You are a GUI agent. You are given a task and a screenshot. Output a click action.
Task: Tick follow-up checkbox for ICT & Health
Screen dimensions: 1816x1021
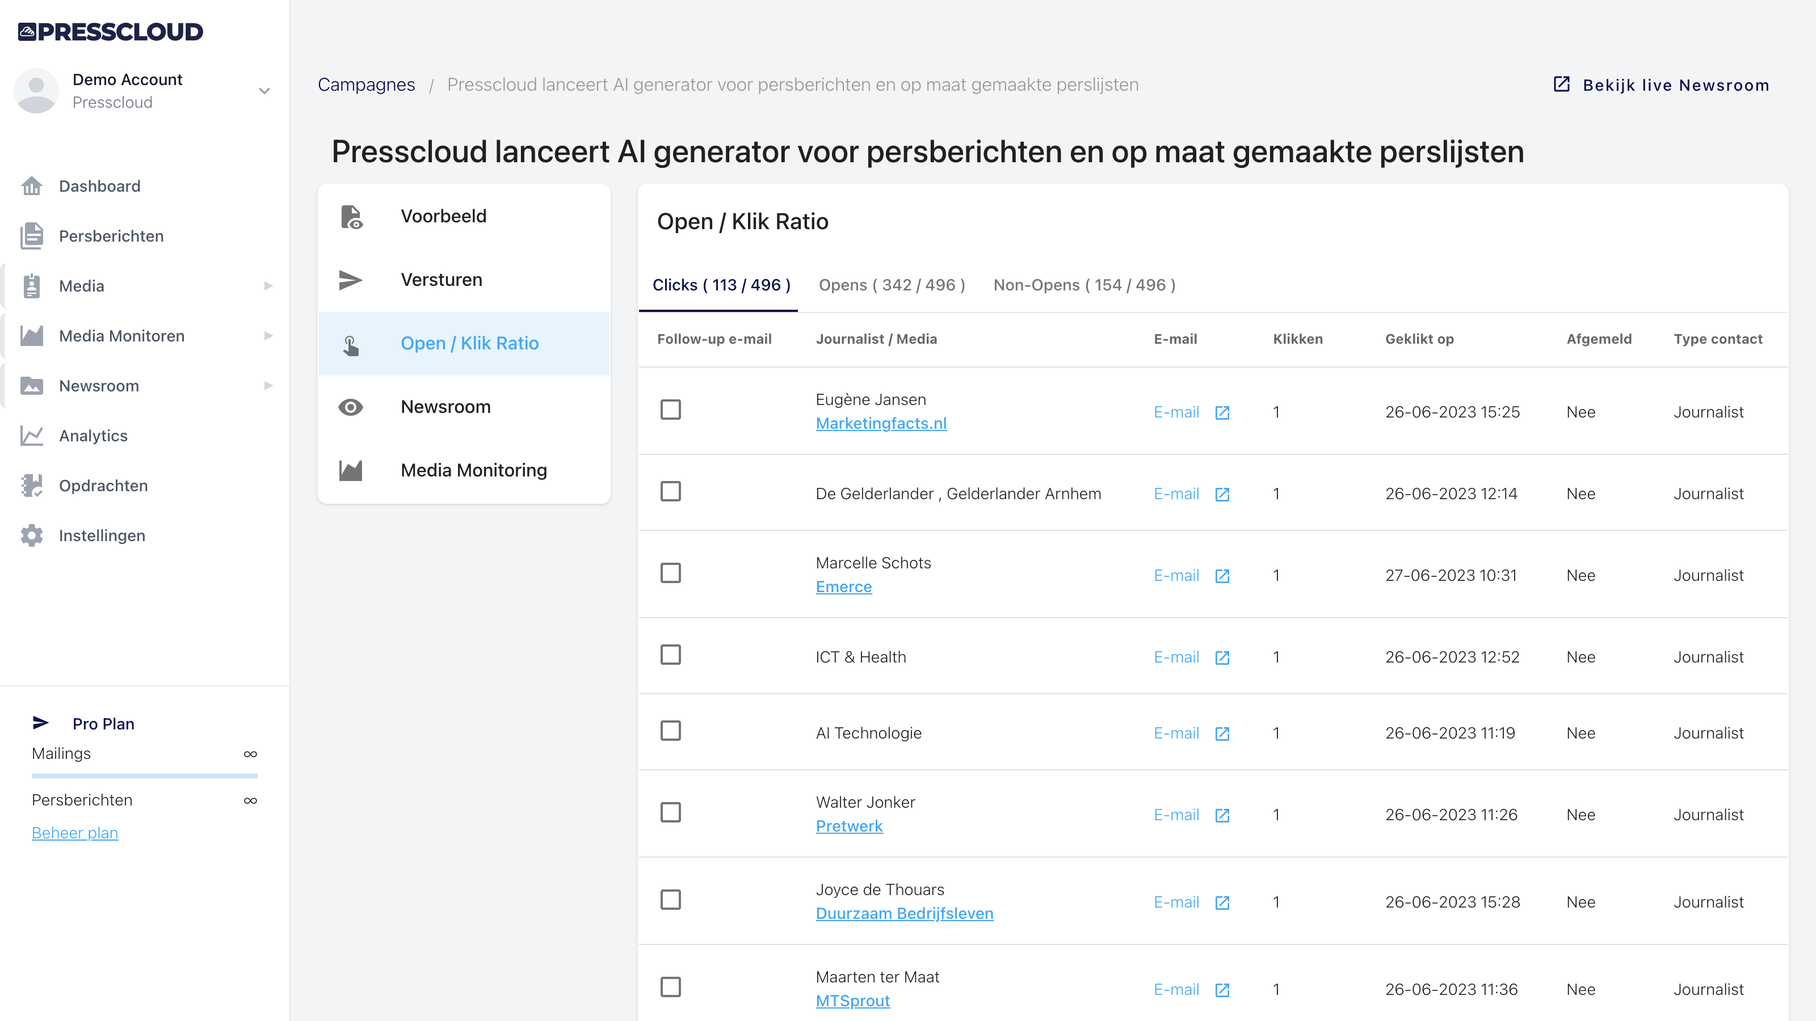coord(670,655)
